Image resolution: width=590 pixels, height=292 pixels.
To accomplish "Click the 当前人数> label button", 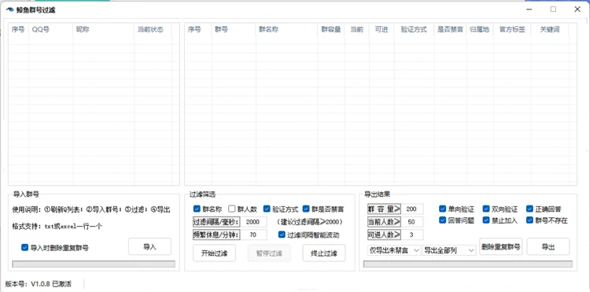I will [x=384, y=222].
